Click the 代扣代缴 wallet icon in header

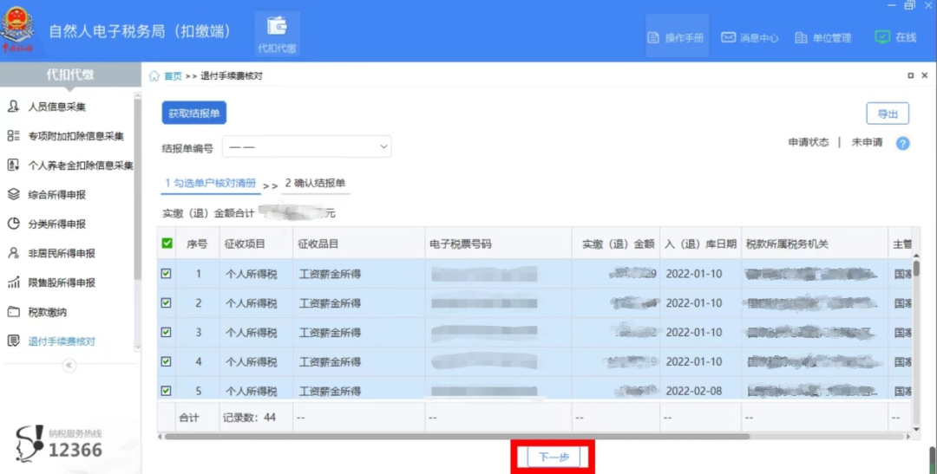277,26
